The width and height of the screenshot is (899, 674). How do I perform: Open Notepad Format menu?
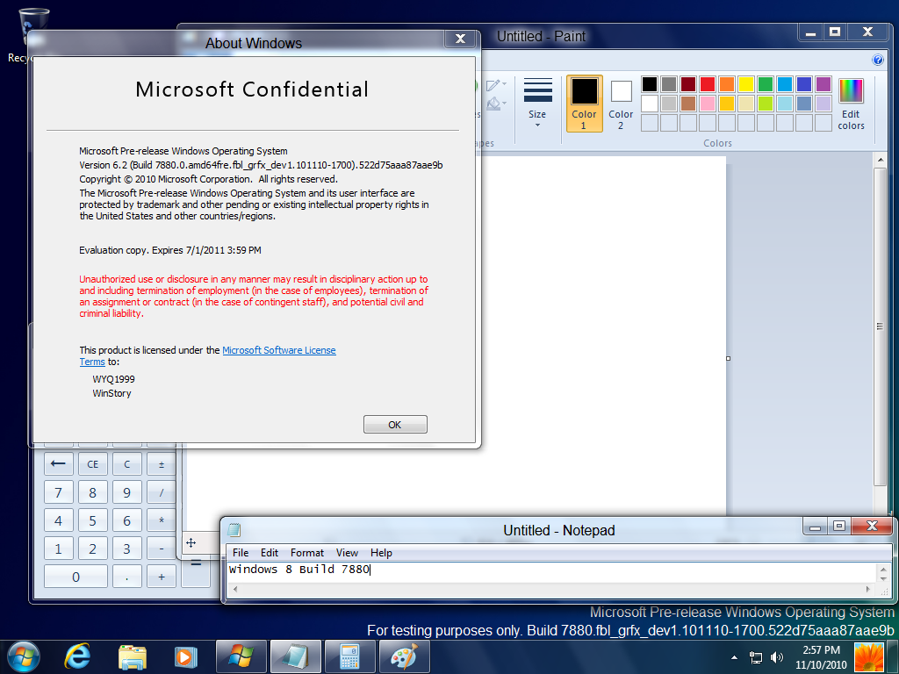pyautogui.click(x=307, y=553)
